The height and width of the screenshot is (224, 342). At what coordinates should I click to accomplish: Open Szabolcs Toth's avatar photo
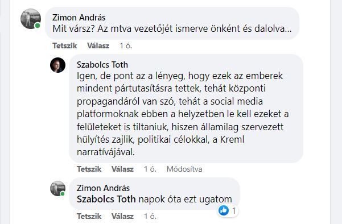tap(58, 65)
